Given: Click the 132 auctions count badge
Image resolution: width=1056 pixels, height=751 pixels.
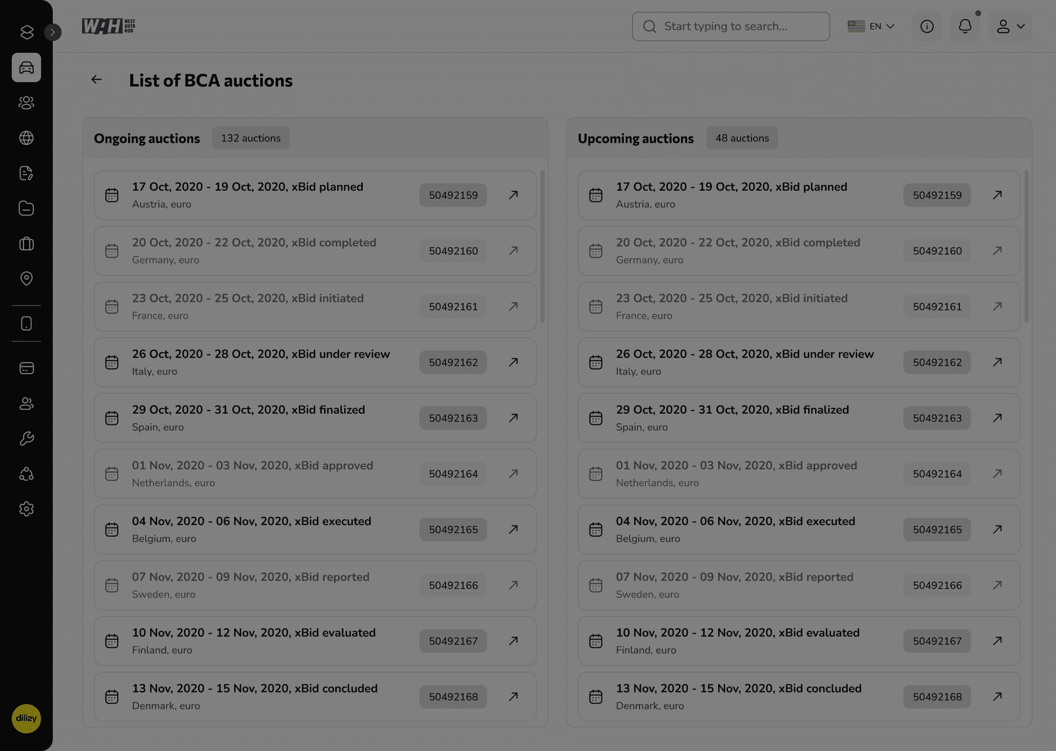Looking at the screenshot, I should click(250, 138).
